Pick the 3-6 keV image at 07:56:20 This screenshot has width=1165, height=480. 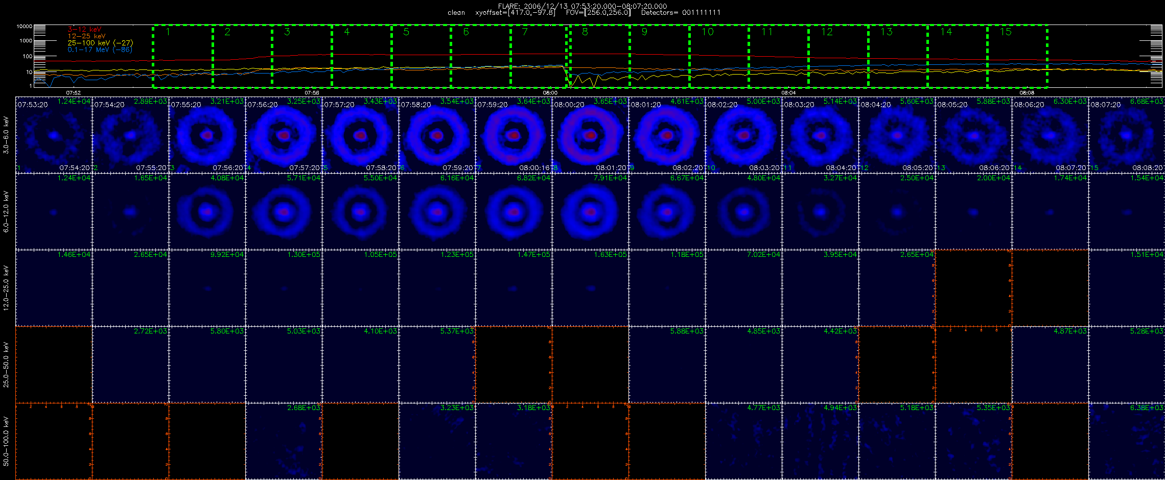tap(284, 135)
